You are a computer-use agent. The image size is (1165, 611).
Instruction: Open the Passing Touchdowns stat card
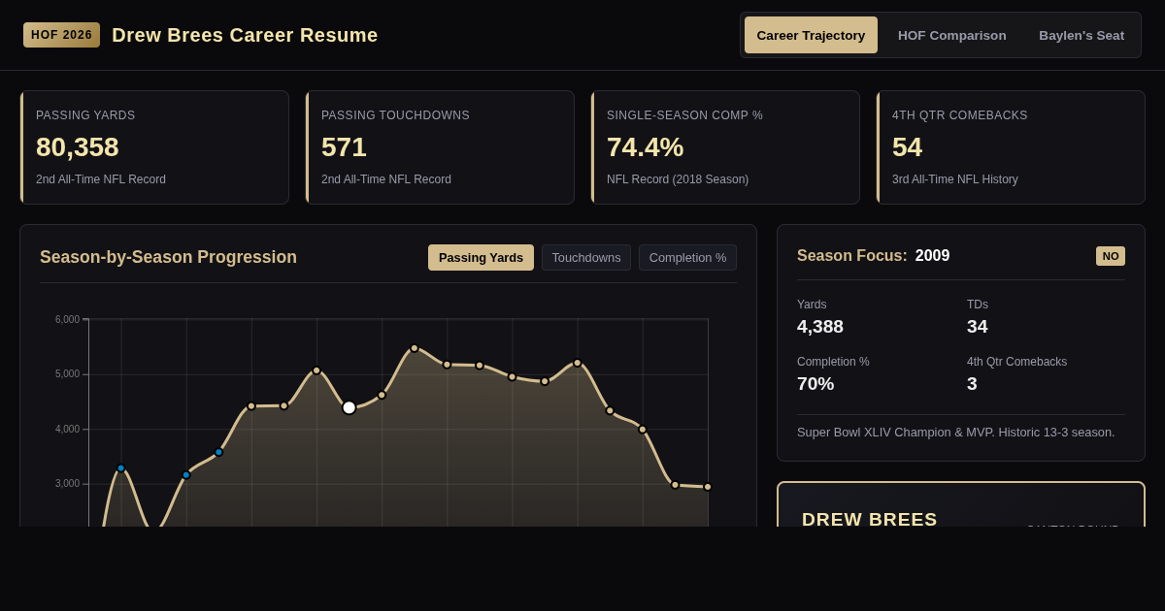point(440,147)
